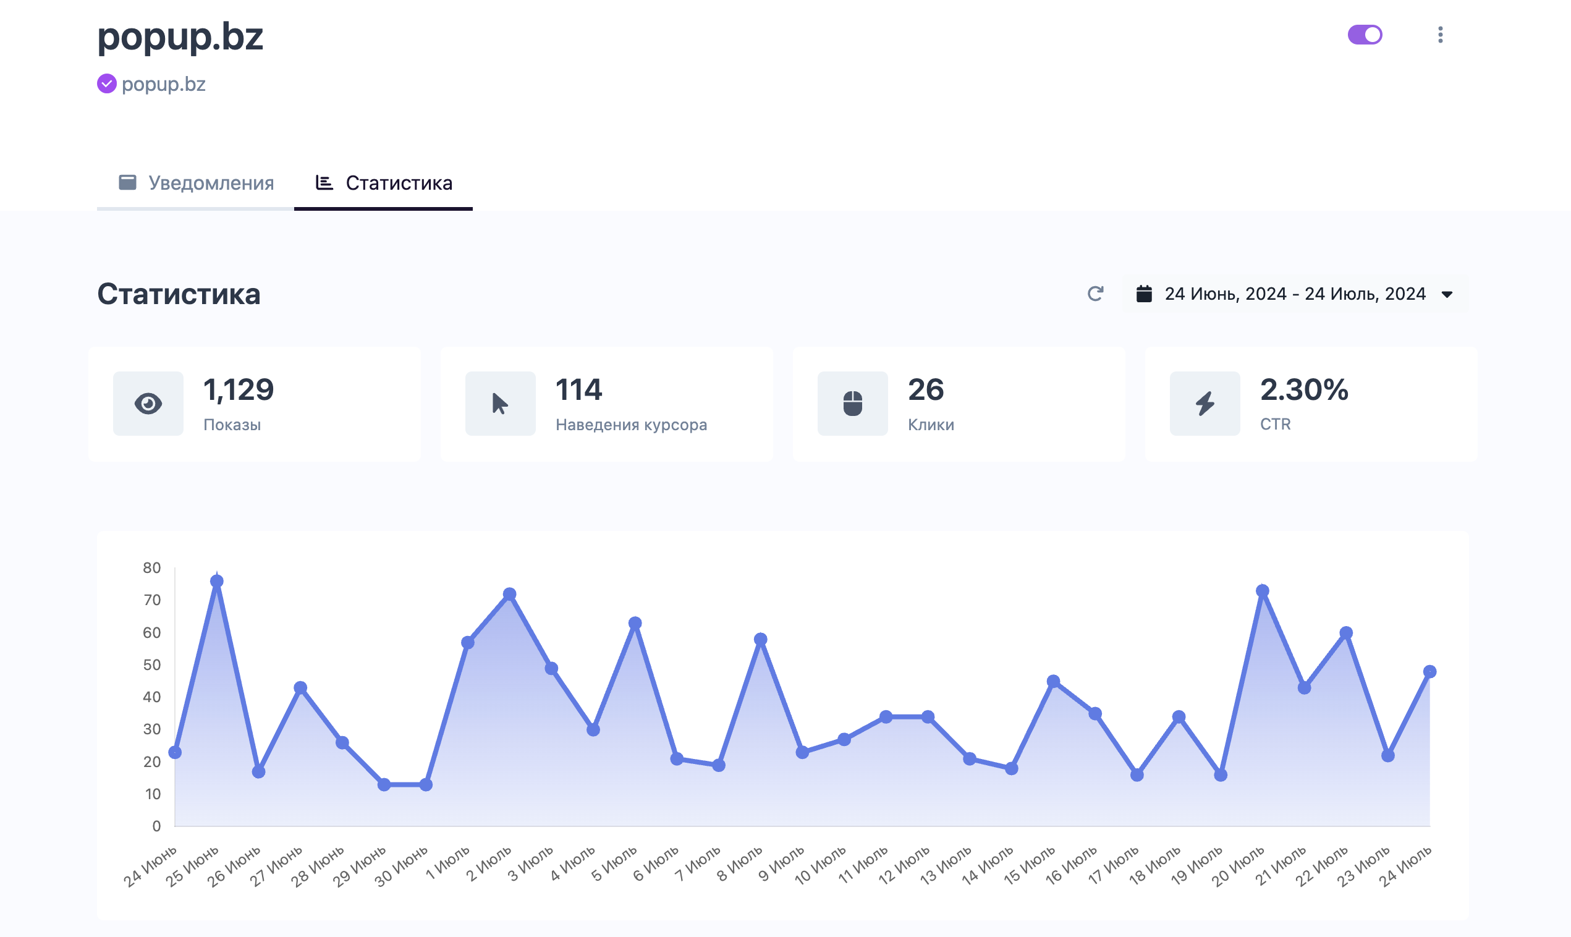
Task: Click the 20 Июль peak data point
Action: tap(1263, 591)
